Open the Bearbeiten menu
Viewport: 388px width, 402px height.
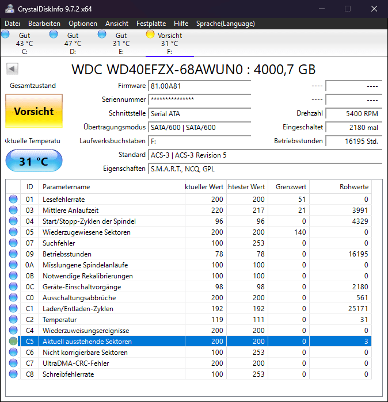44,24
